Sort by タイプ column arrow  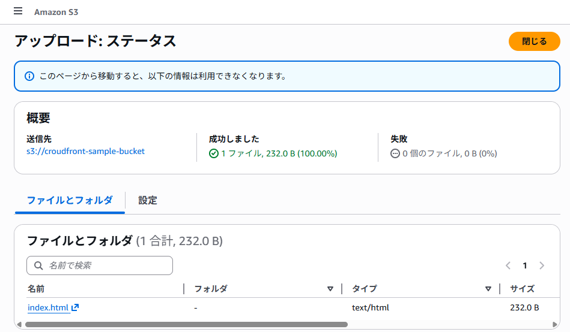pyautogui.click(x=488, y=289)
